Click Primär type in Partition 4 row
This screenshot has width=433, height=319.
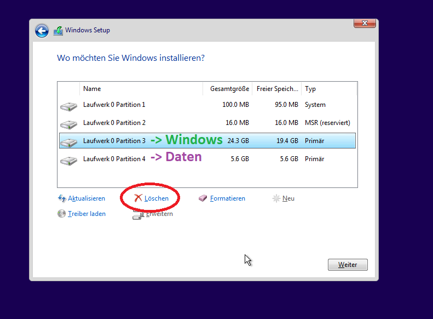click(315, 159)
